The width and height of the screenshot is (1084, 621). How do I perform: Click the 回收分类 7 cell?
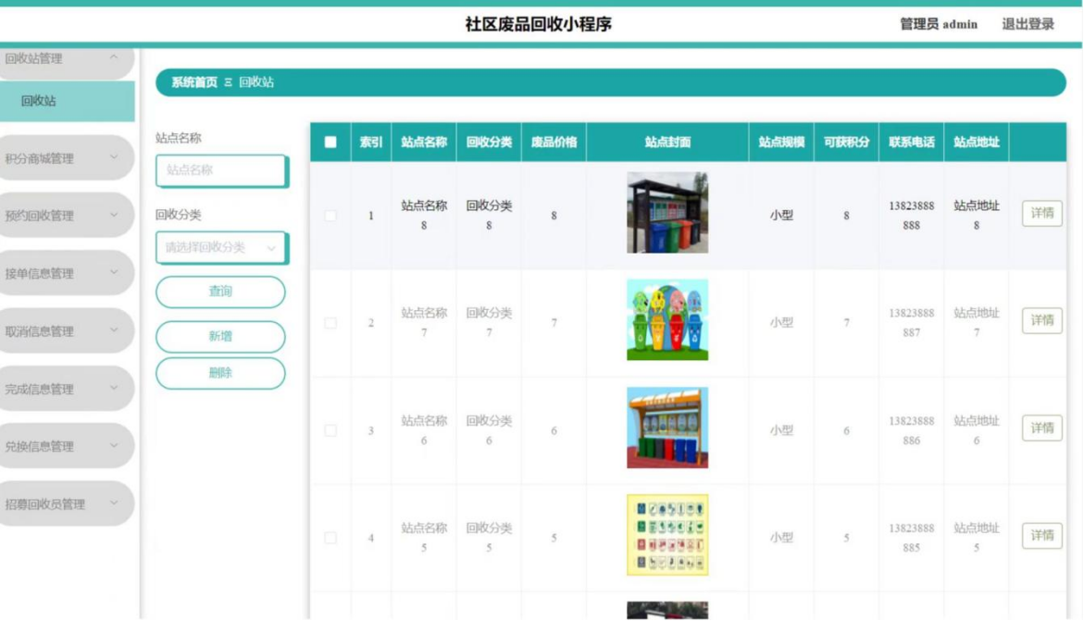(x=489, y=323)
